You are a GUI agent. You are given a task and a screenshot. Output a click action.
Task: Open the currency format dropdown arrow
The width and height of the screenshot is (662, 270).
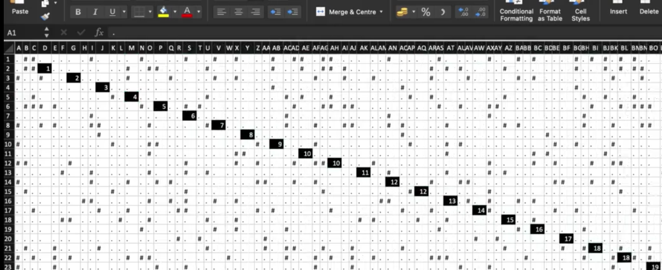pos(413,12)
